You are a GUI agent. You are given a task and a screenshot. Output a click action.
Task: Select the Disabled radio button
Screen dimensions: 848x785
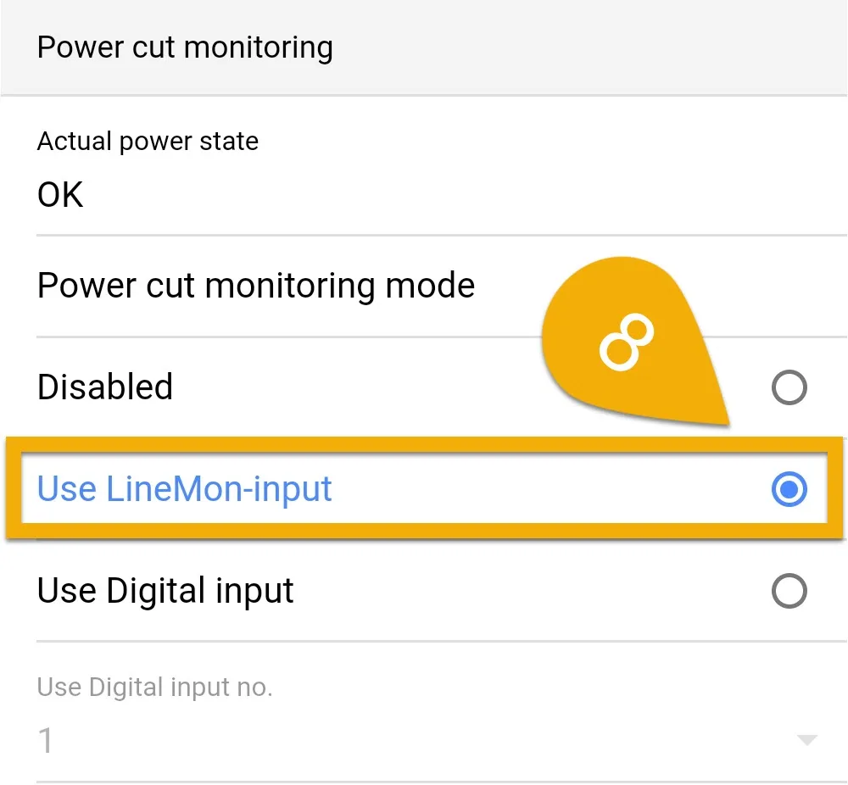(789, 387)
